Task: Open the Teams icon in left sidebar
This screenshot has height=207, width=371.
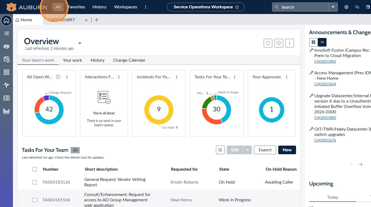Action: 6,46
